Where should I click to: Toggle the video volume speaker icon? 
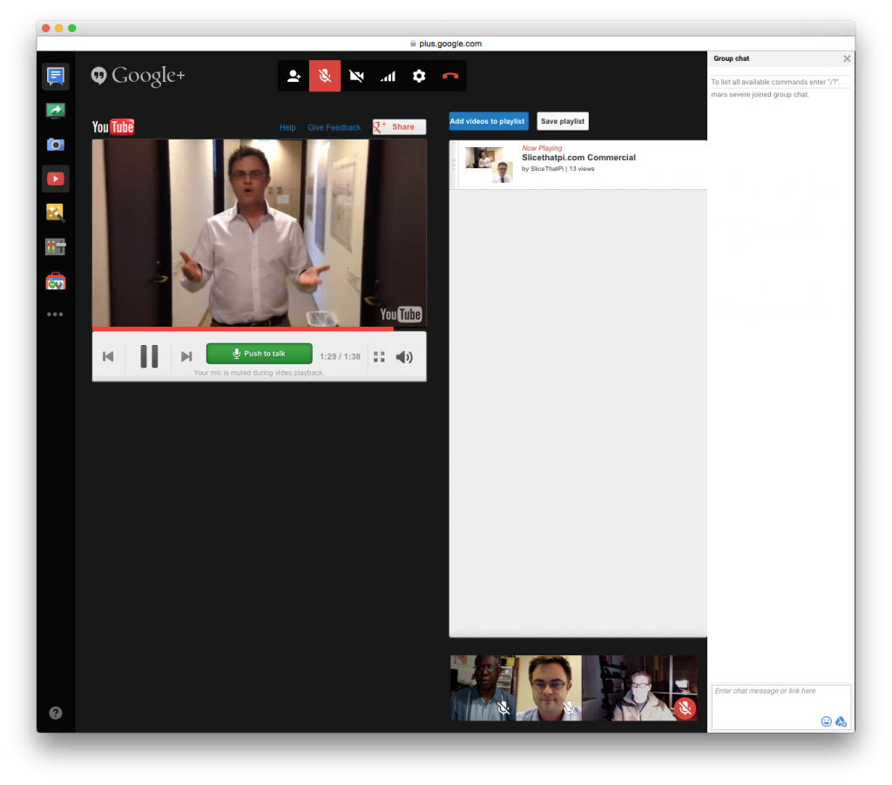[x=404, y=356]
